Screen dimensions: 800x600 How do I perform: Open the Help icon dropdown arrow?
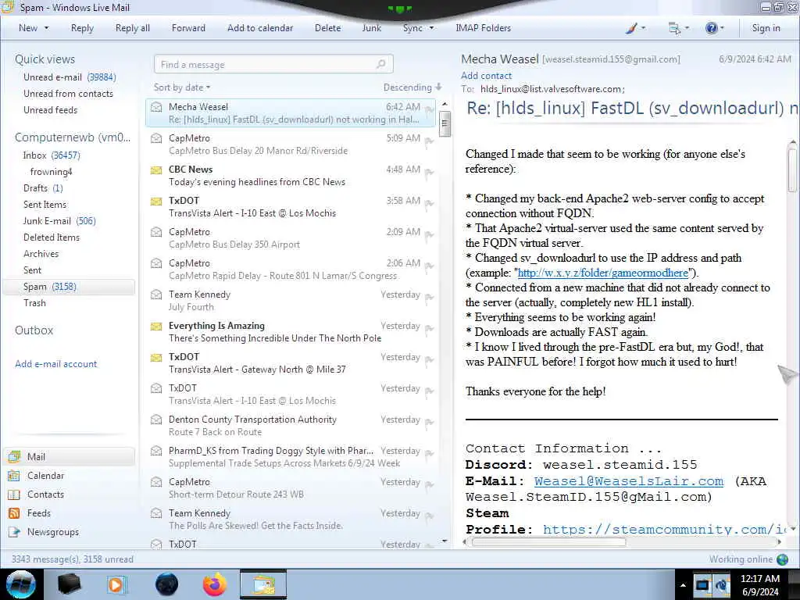721,29
